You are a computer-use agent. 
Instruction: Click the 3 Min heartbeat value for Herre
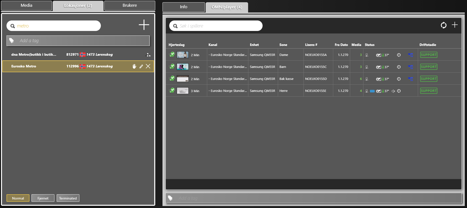click(195, 91)
